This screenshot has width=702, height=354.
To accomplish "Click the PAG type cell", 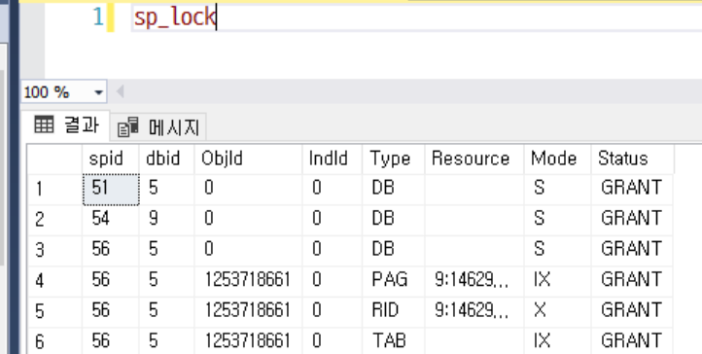I will click(393, 281).
